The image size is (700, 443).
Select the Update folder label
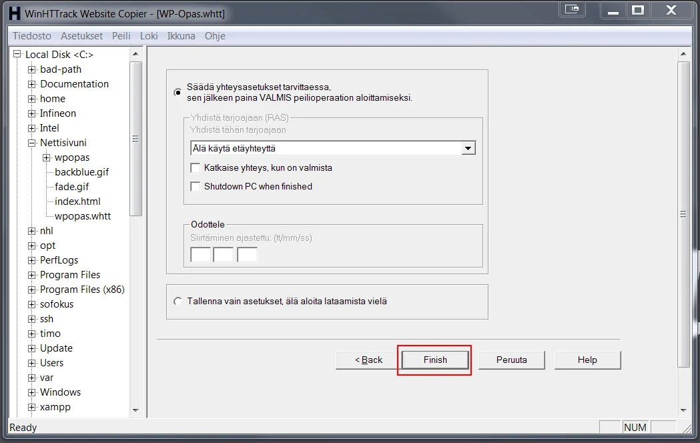[x=56, y=348]
